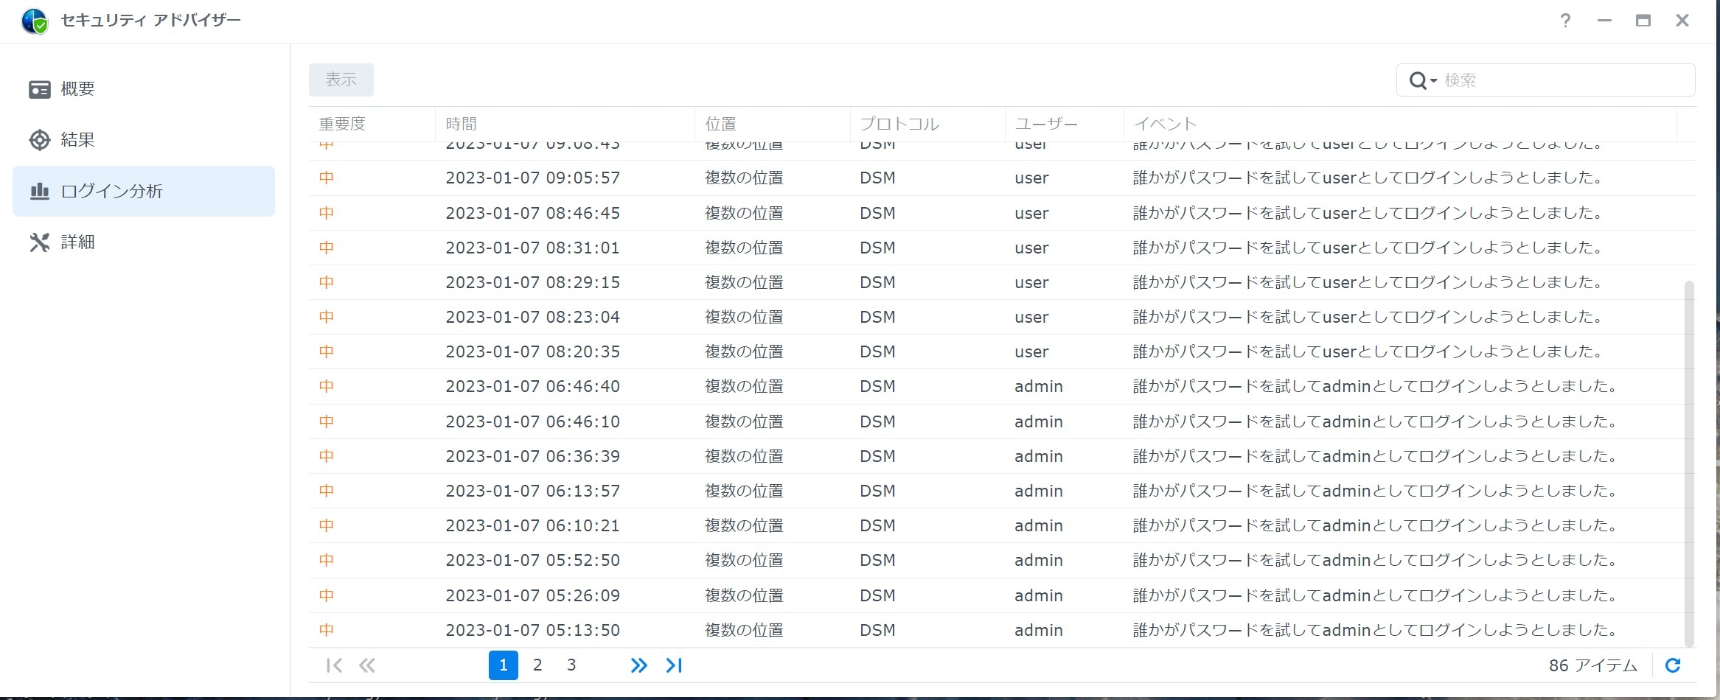1720x700 pixels.
Task: Click the Security Advisor shield app icon
Action: (x=34, y=21)
